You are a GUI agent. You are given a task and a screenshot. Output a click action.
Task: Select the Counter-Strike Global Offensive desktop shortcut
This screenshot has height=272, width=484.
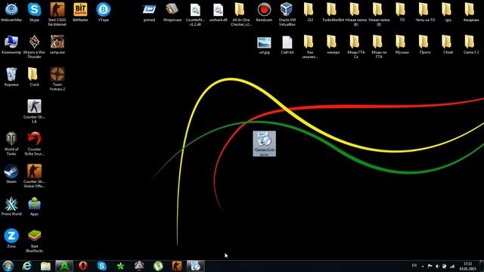[x=34, y=176]
